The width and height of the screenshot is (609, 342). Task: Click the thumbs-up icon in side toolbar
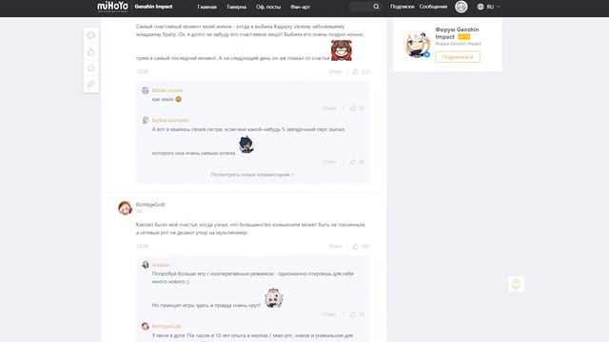coord(91,51)
